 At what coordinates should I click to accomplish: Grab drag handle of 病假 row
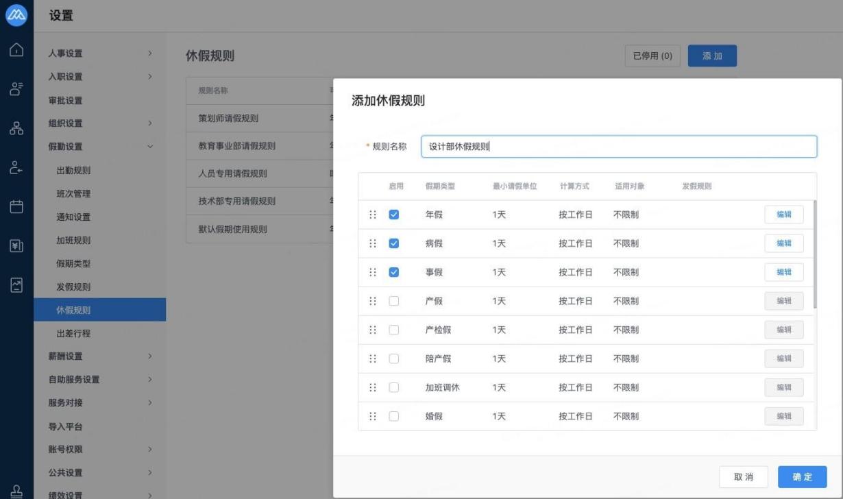[373, 243]
